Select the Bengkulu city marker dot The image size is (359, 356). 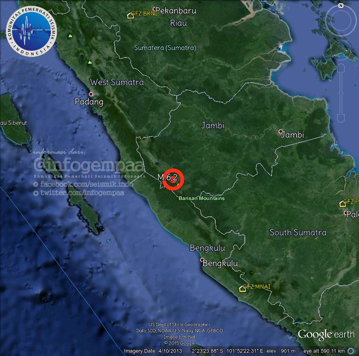click(x=202, y=260)
